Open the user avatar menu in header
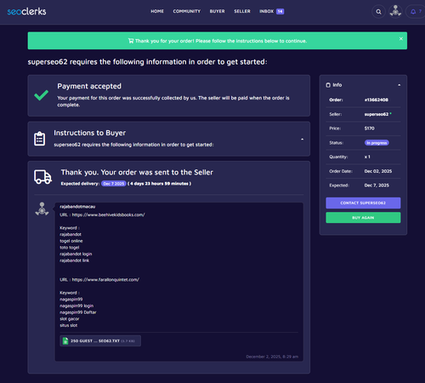The image size is (425, 383). click(395, 12)
